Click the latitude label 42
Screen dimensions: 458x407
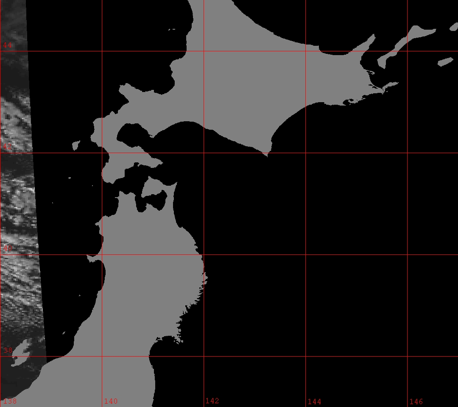pos(8,147)
